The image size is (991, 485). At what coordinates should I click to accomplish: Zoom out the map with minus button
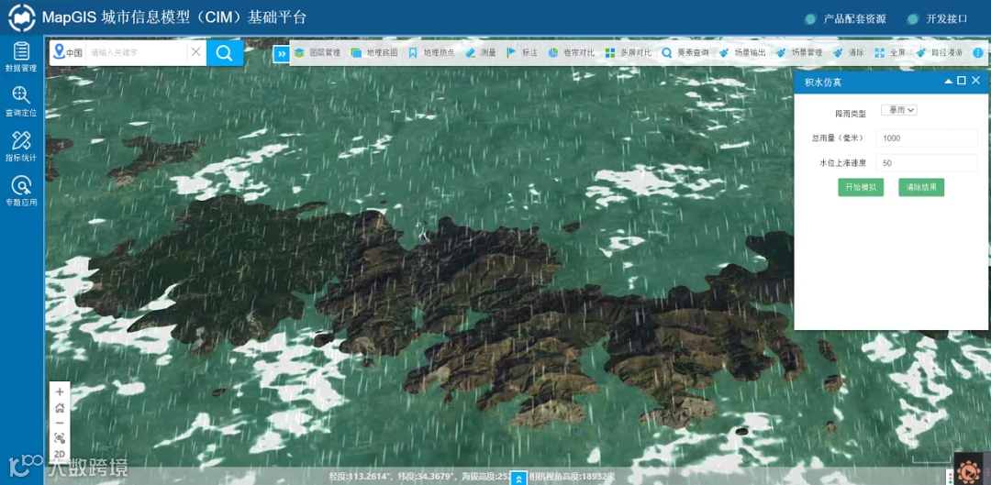60,423
